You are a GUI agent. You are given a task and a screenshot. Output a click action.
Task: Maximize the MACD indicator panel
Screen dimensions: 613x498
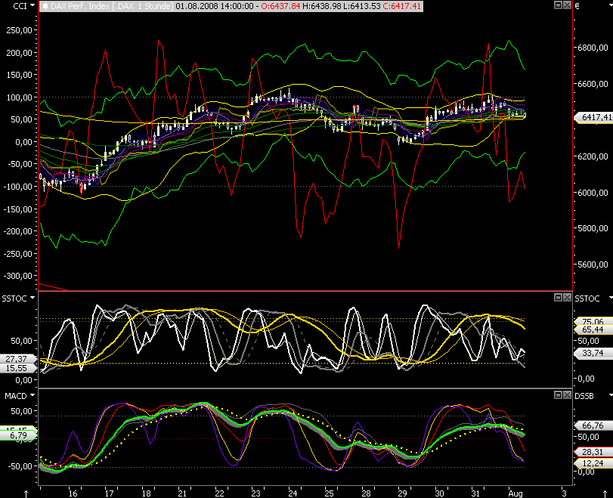(559, 394)
